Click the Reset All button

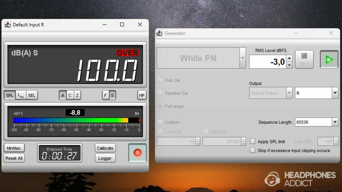[x=14, y=158]
